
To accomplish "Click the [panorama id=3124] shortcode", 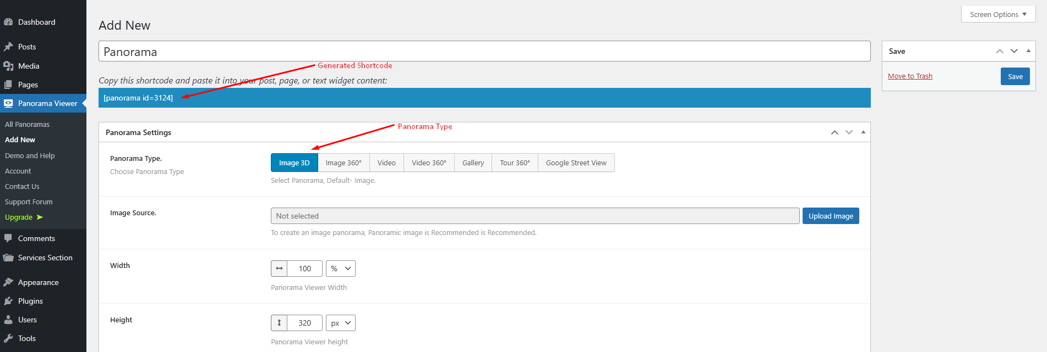I will coord(138,98).
